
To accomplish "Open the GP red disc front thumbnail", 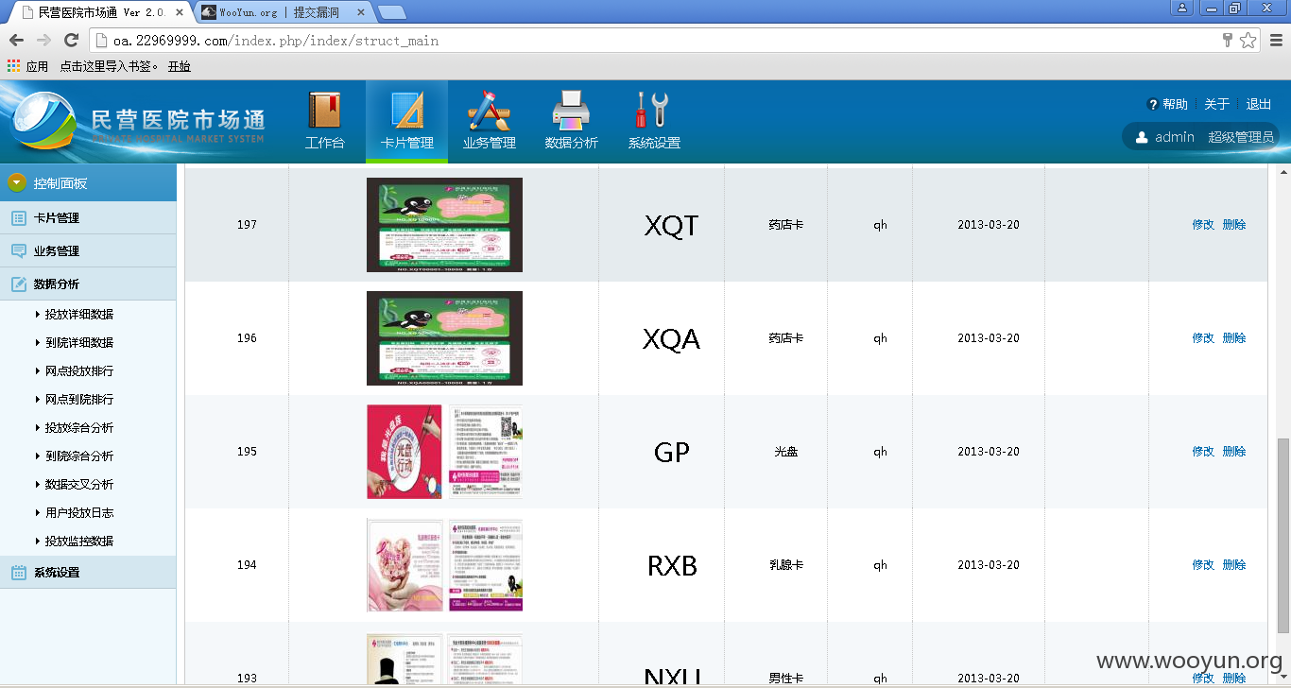I will pos(405,452).
